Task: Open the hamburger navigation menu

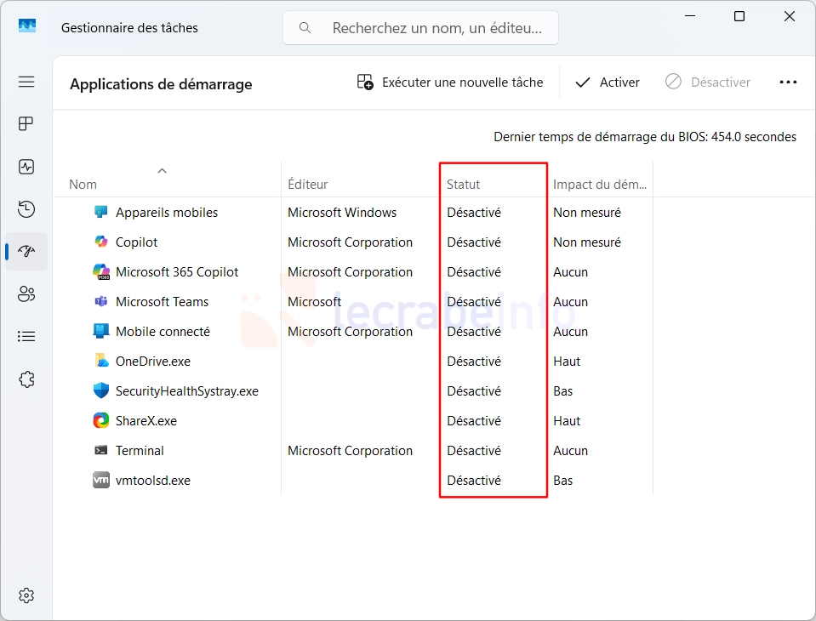Action: click(26, 82)
